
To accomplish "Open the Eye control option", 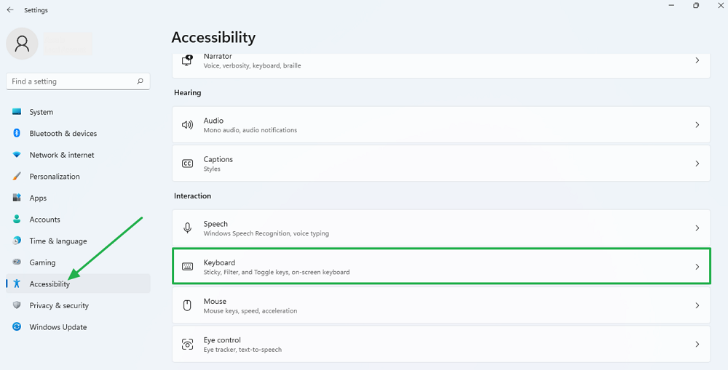I will click(x=441, y=344).
